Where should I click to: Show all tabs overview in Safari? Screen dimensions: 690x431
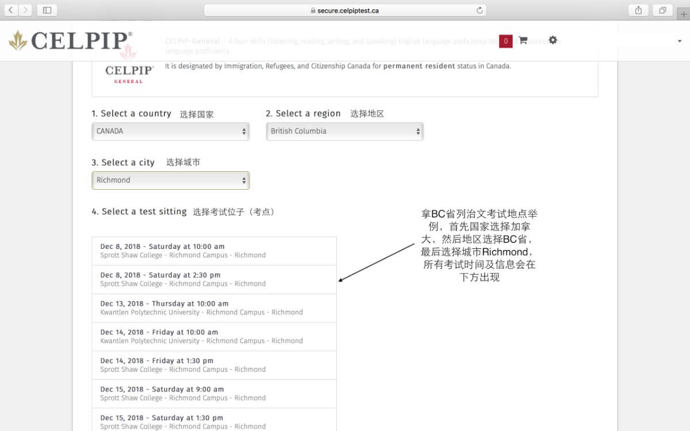(662, 10)
